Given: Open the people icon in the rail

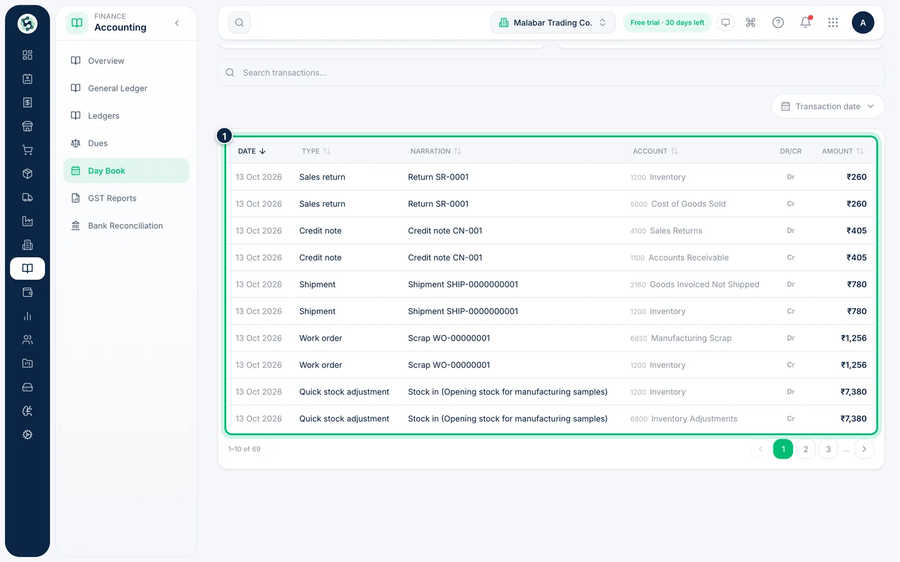Looking at the screenshot, I should pos(27,340).
